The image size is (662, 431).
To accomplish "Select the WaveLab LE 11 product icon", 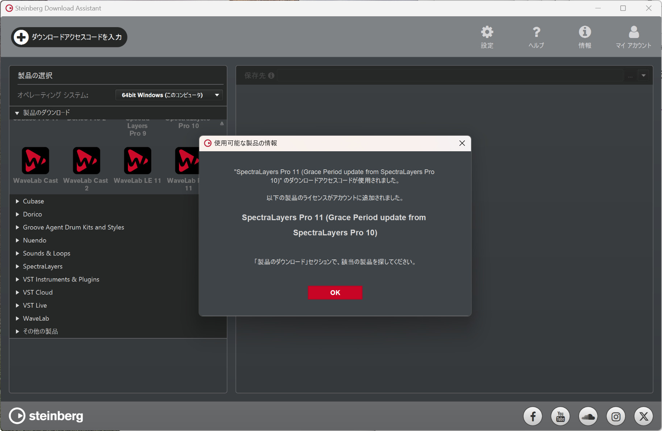I will pyautogui.click(x=137, y=161).
